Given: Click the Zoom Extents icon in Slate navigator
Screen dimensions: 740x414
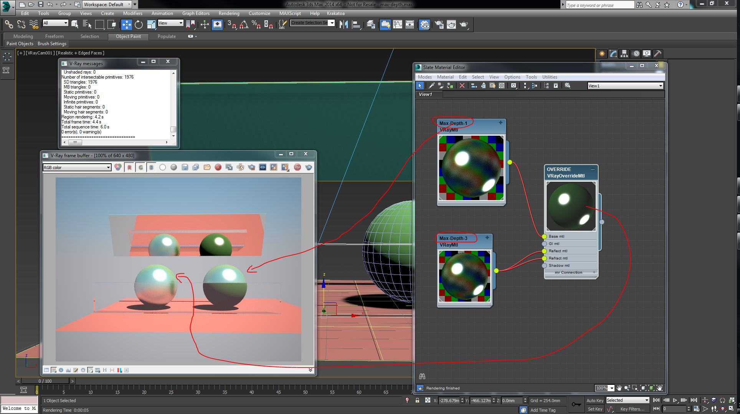Looking at the screenshot, I should [x=643, y=388].
